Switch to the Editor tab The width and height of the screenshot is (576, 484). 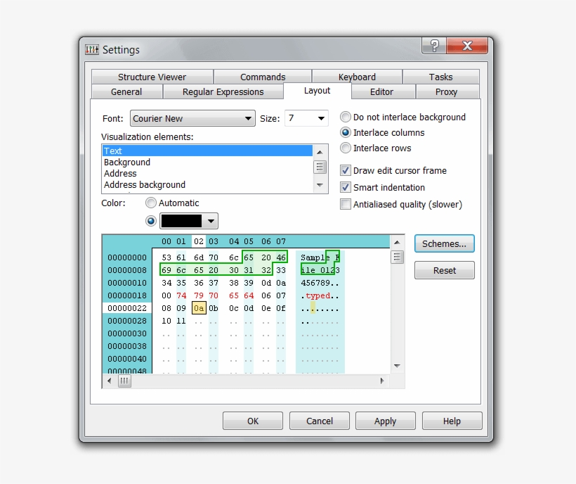(384, 91)
